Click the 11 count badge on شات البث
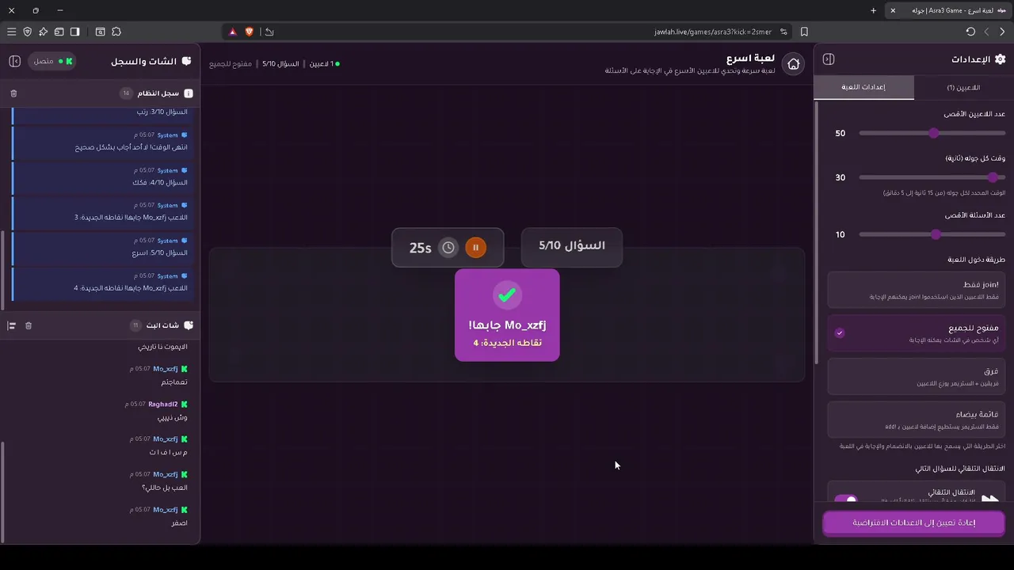1014x570 pixels. coord(135,325)
